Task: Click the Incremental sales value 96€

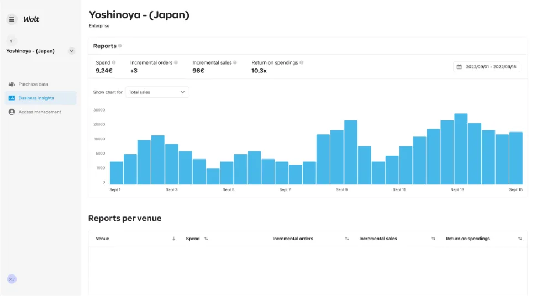Action: pos(198,71)
